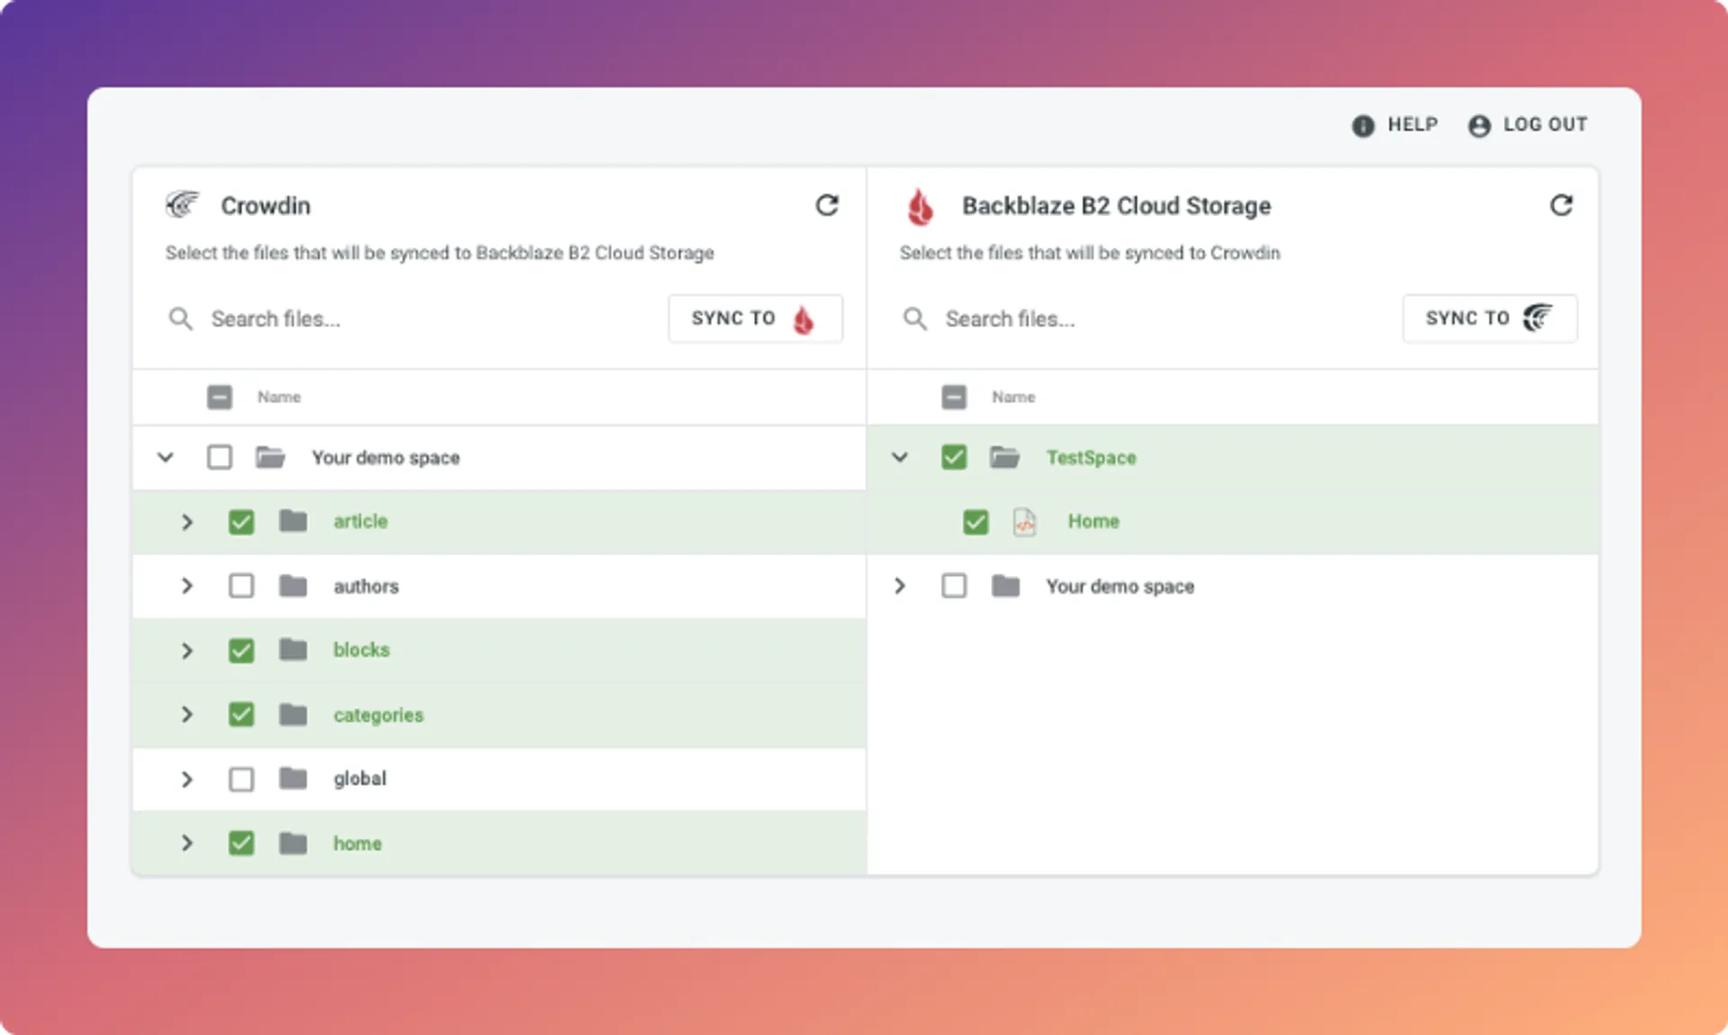1728x1035 pixels.
Task: Check the global folder checkbox
Action: 241,779
